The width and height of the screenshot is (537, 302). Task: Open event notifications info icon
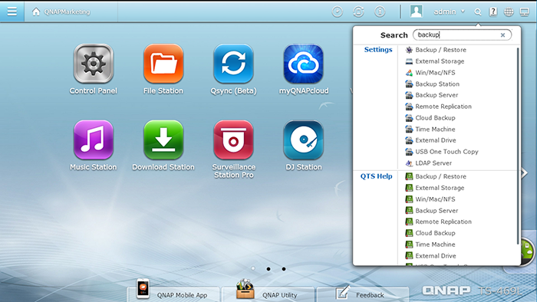coord(380,11)
